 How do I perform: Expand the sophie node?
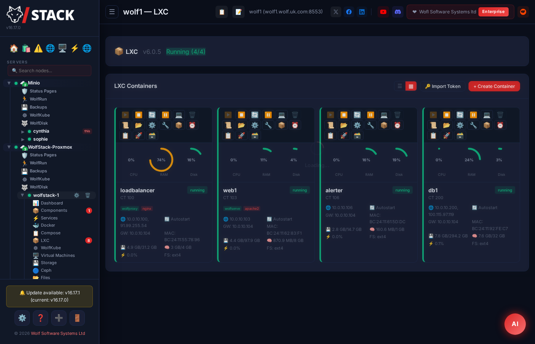pos(23,140)
